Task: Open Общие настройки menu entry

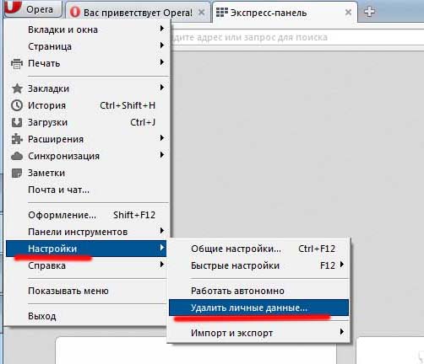Action: (258, 249)
